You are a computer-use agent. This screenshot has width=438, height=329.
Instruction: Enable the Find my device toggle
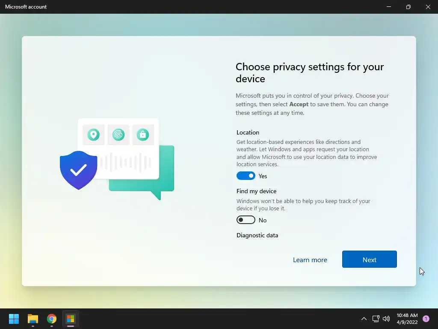coord(246,220)
